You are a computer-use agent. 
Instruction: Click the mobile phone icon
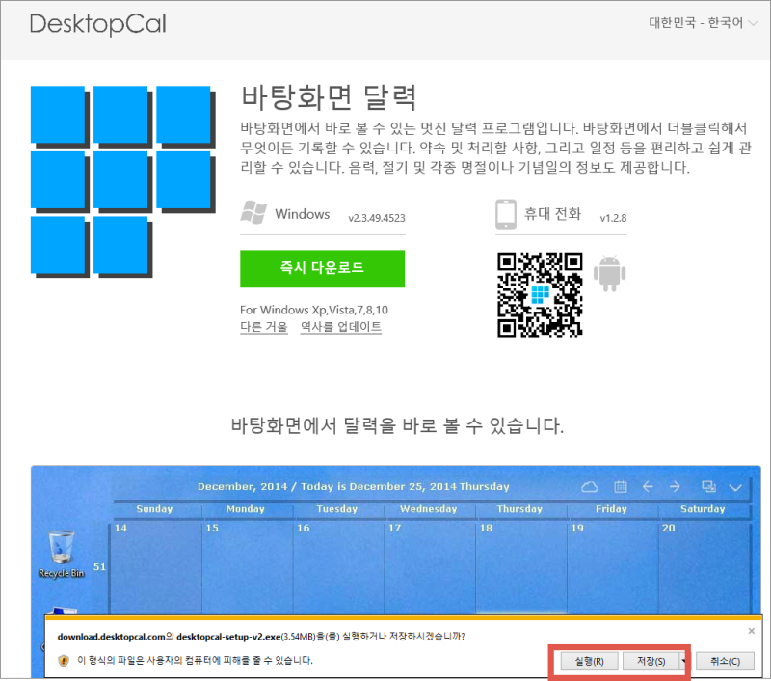(x=505, y=214)
